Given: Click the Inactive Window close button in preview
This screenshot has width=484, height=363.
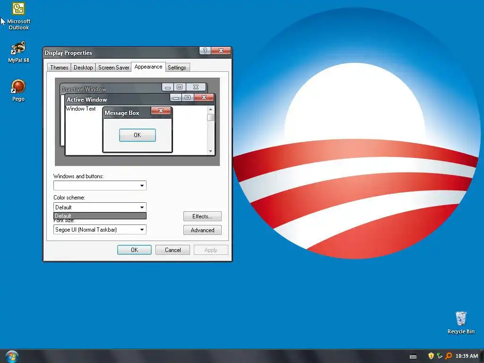Looking at the screenshot, I should pyautogui.click(x=196, y=87).
